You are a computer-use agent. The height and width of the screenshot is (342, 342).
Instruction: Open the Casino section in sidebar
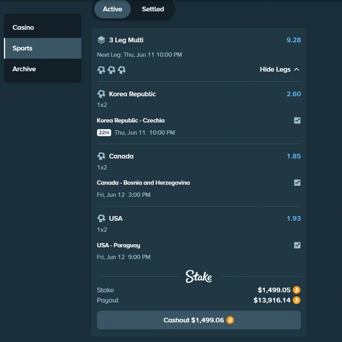43,28
